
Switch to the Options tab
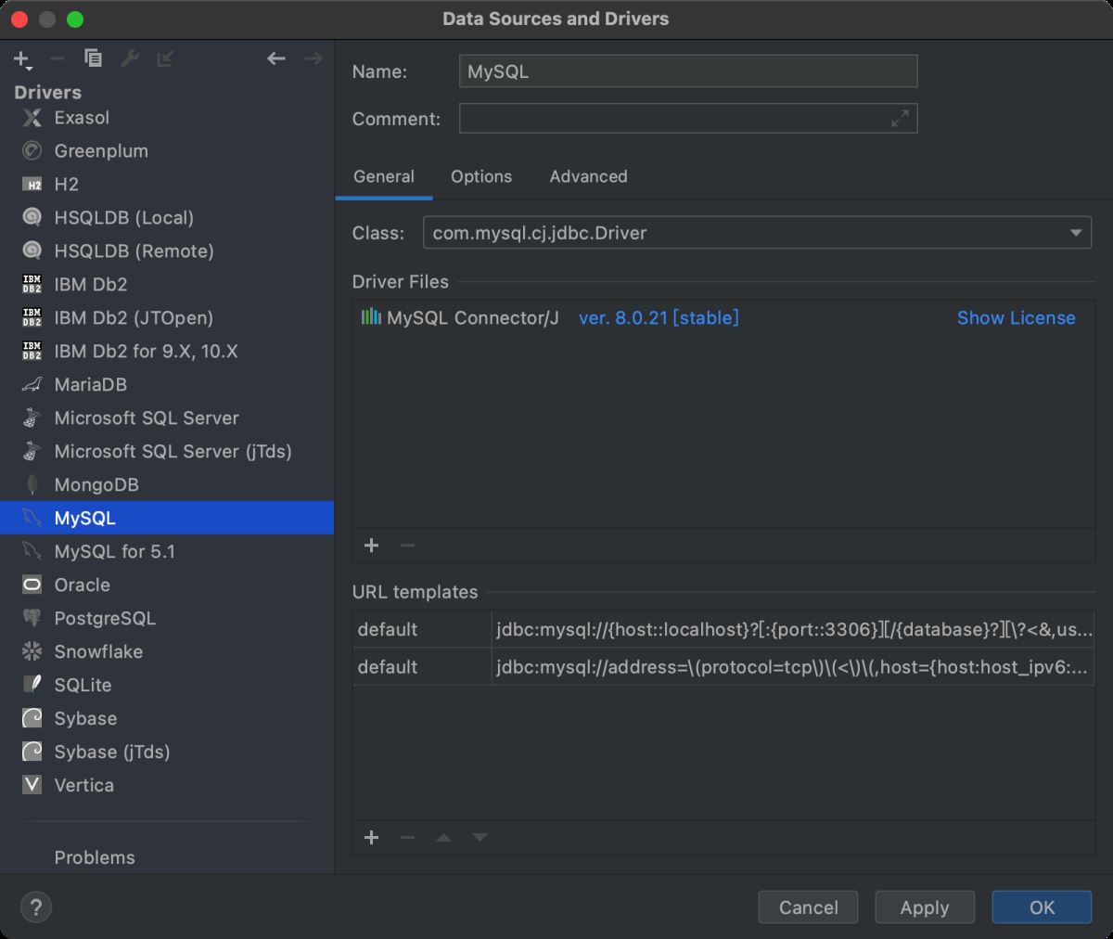[481, 176]
